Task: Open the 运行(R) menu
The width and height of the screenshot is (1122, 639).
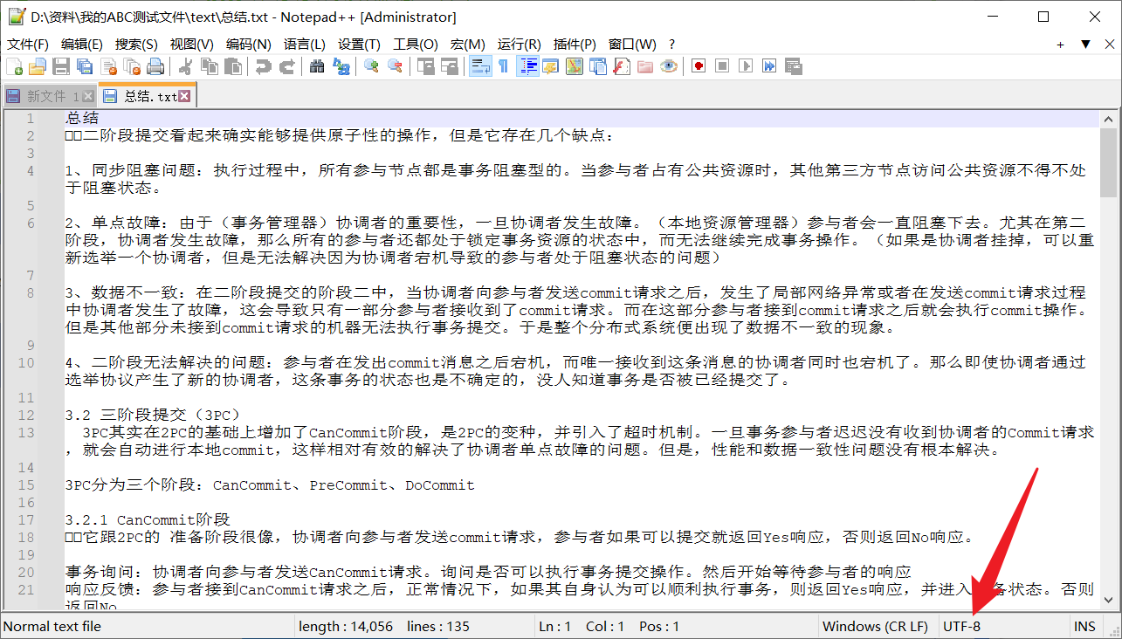Action: tap(519, 44)
